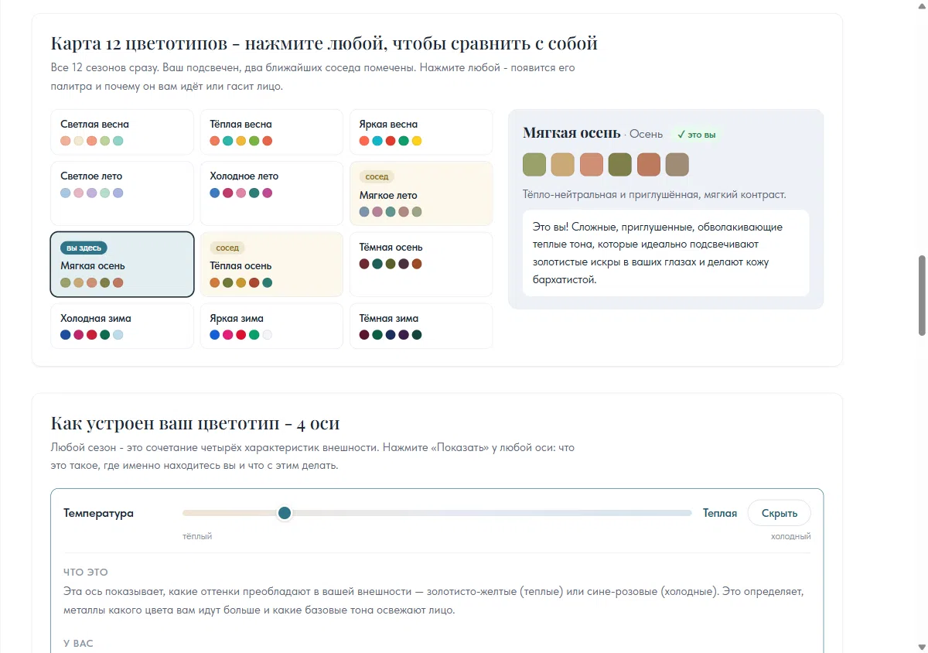Viewport: 928px width, 653px height.
Task: Open the Яркая весна season card
Action: click(421, 132)
